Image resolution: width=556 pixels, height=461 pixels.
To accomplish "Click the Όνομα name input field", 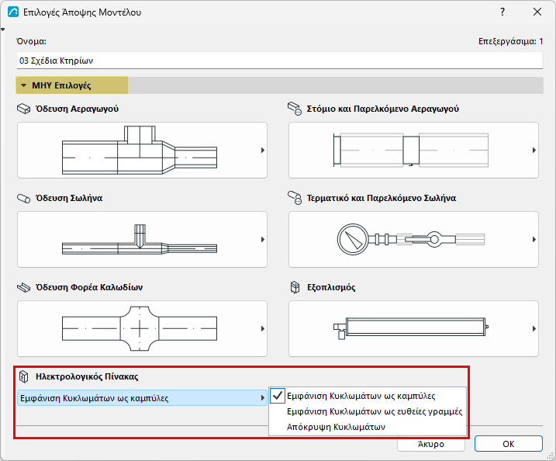I will pyautogui.click(x=279, y=61).
